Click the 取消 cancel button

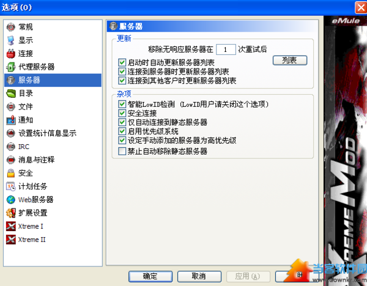tap(199, 276)
